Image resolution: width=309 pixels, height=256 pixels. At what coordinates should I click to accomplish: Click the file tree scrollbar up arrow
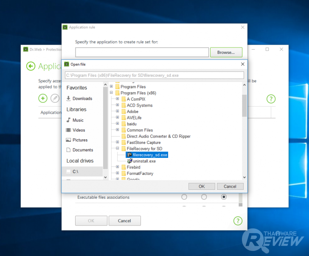tap(244, 85)
